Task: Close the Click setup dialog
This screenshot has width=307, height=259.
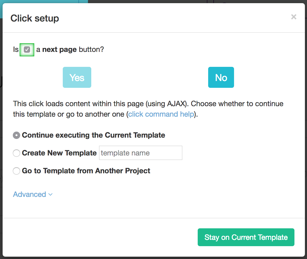Action: coord(294,17)
